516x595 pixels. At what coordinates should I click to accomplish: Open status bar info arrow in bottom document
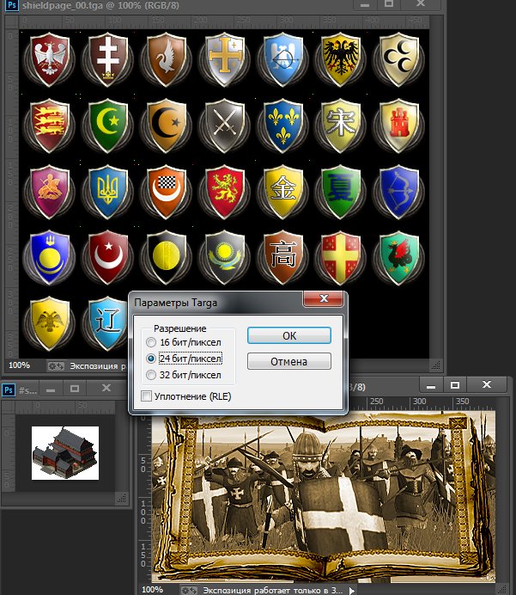point(351,591)
